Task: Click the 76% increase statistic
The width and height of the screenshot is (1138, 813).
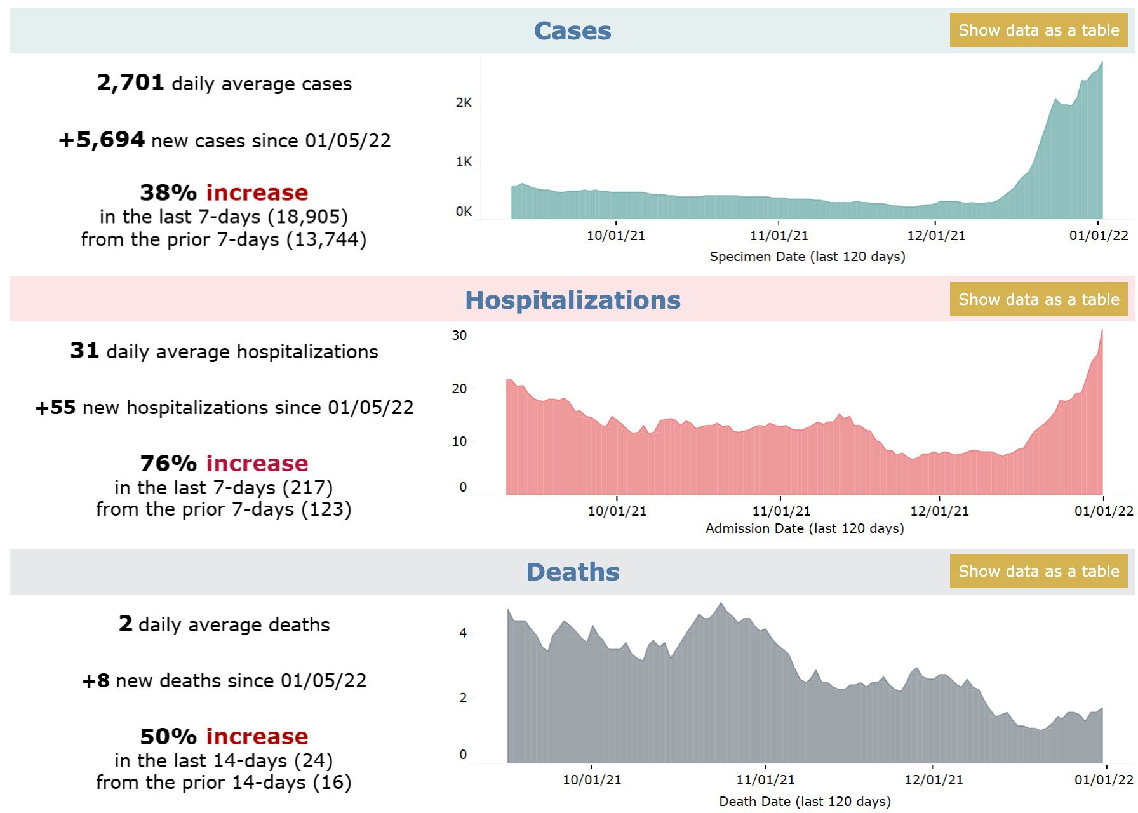Action: (224, 463)
